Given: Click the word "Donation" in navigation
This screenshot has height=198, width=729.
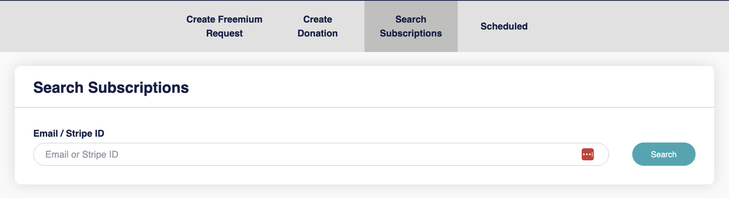Looking at the screenshot, I should 317,33.
